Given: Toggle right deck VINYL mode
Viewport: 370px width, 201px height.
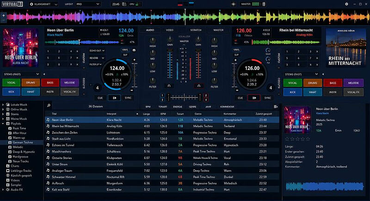Looking at the screenshot, I should click(x=236, y=50).
